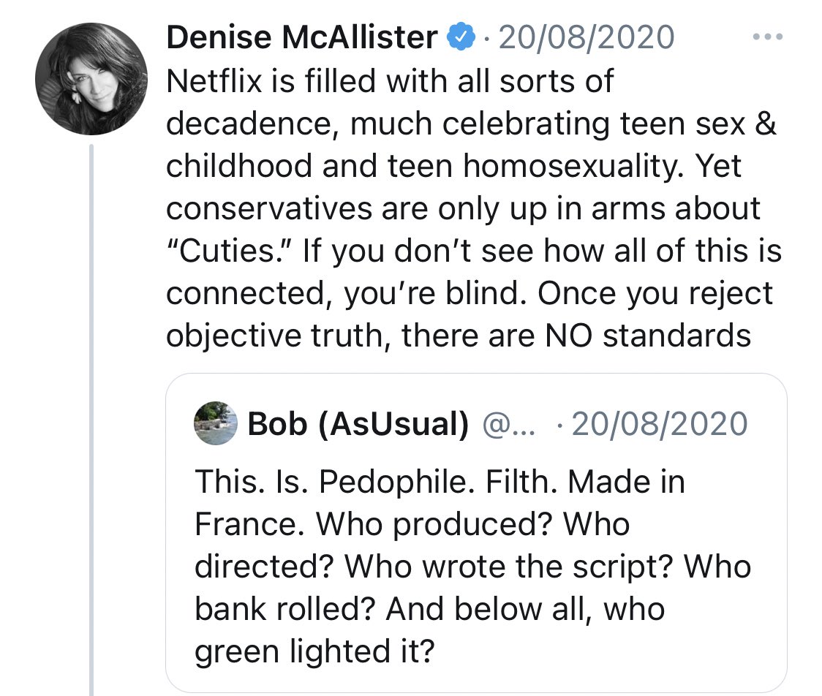
Task: Open the quoted tweet card
Action: (x=476, y=532)
